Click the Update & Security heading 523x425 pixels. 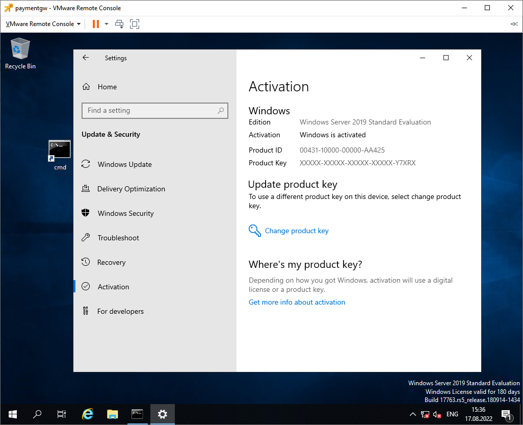click(111, 134)
